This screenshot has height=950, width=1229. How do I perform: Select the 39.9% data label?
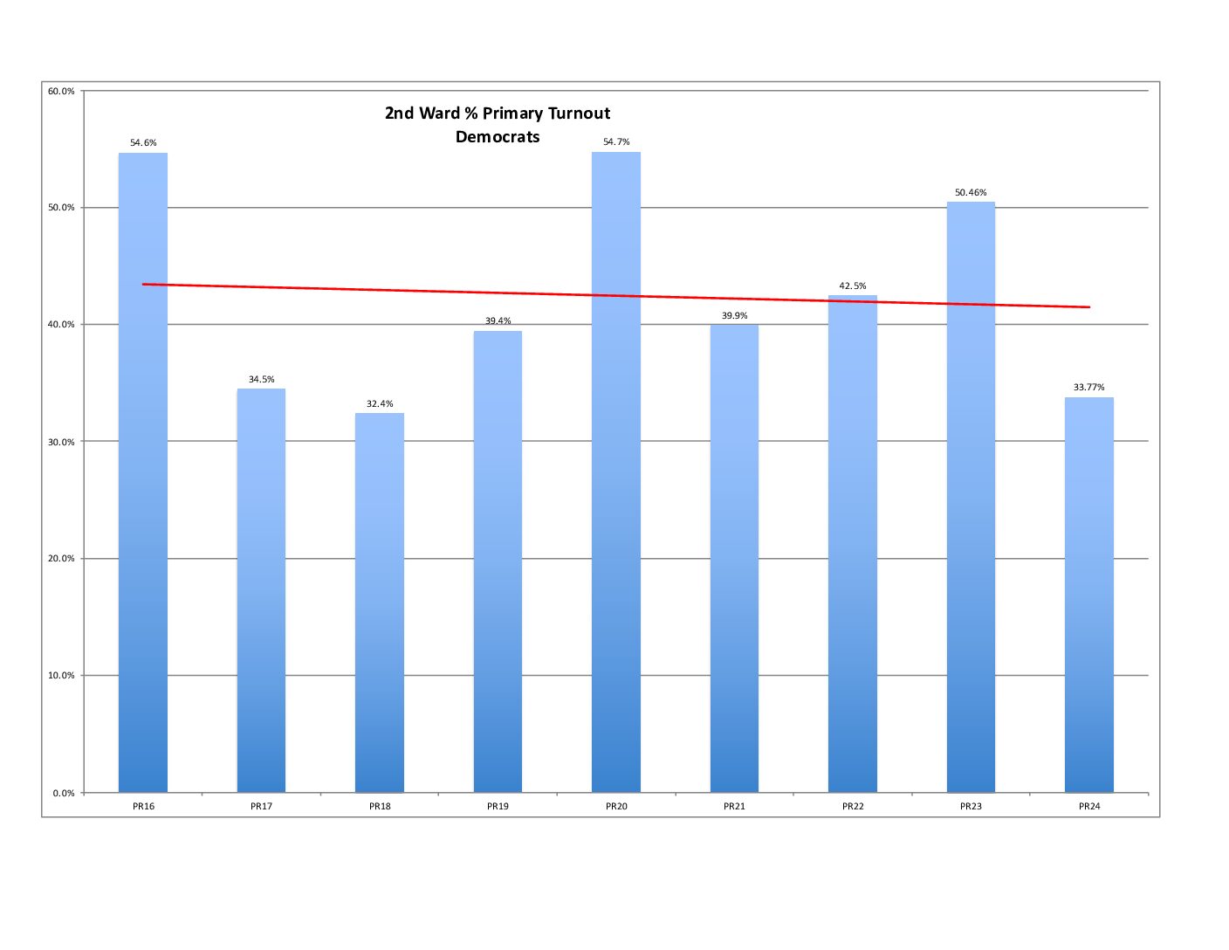pos(734,315)
